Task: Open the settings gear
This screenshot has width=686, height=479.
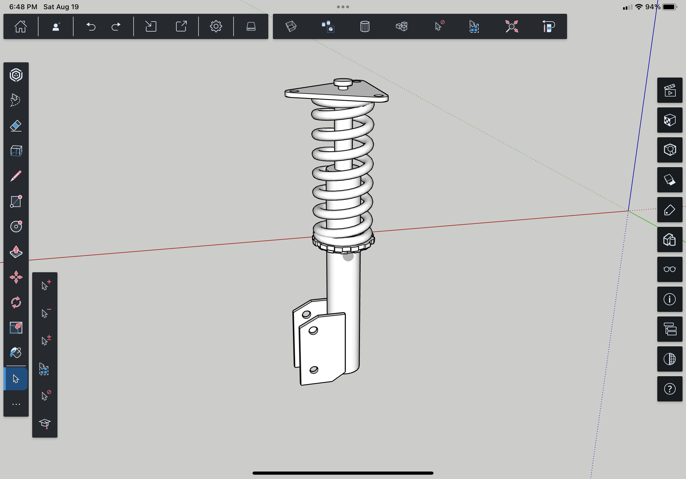Action: [x=216, y=27]
